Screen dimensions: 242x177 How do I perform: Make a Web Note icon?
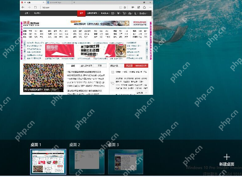click(139, 7)
